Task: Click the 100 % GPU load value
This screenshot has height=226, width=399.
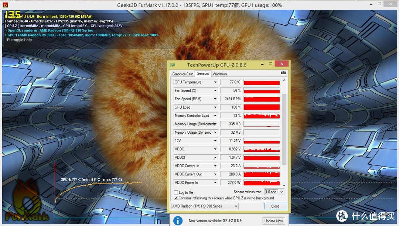Action: click(236, 107)
